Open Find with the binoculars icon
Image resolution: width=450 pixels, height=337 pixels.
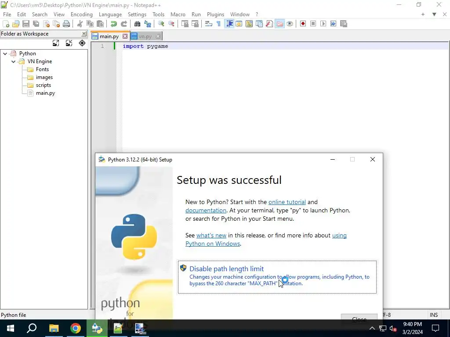(137, 24)
